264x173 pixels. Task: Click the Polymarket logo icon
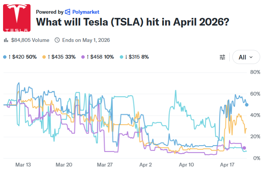(68, 12)
